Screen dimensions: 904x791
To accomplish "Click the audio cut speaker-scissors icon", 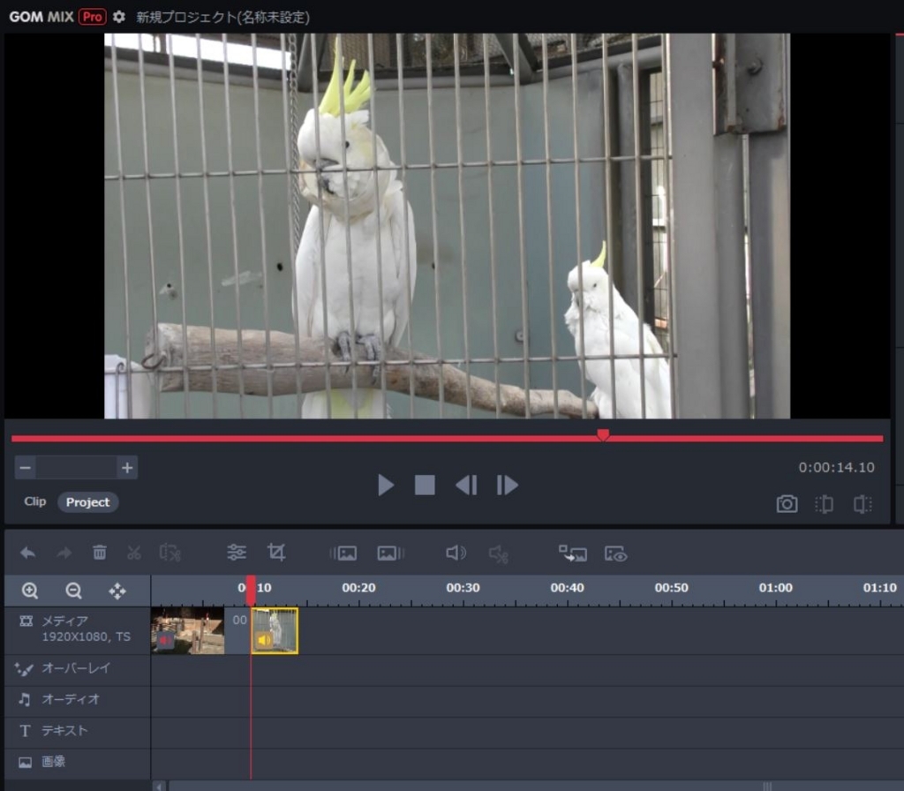I will coord(499,554).
